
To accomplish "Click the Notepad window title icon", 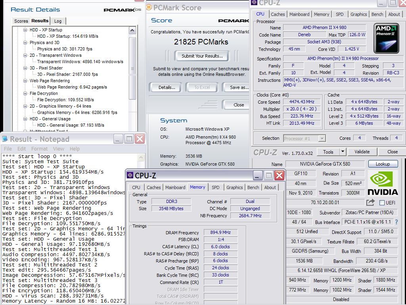I will pos(5,139).
